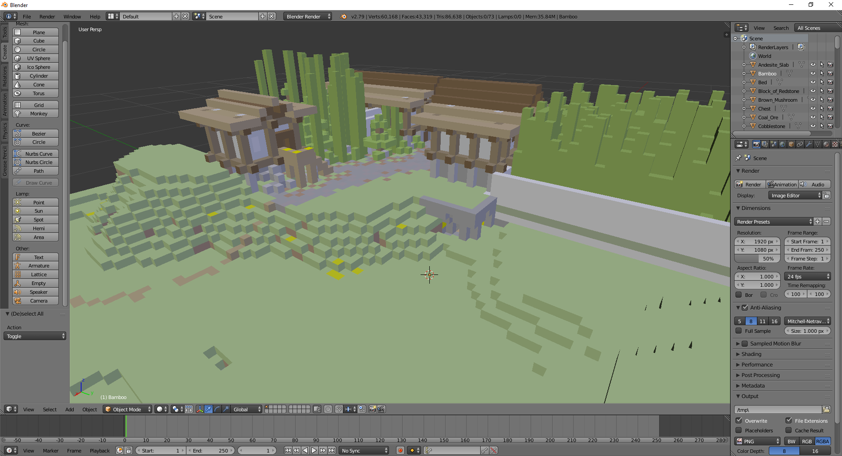Click the Audio mixdown button
842x456 pixels.
(x=814, y=185)
